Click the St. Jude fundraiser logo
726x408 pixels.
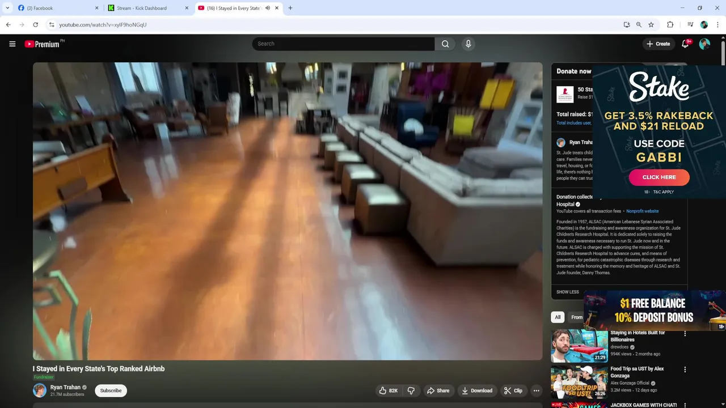coord(565,94)
